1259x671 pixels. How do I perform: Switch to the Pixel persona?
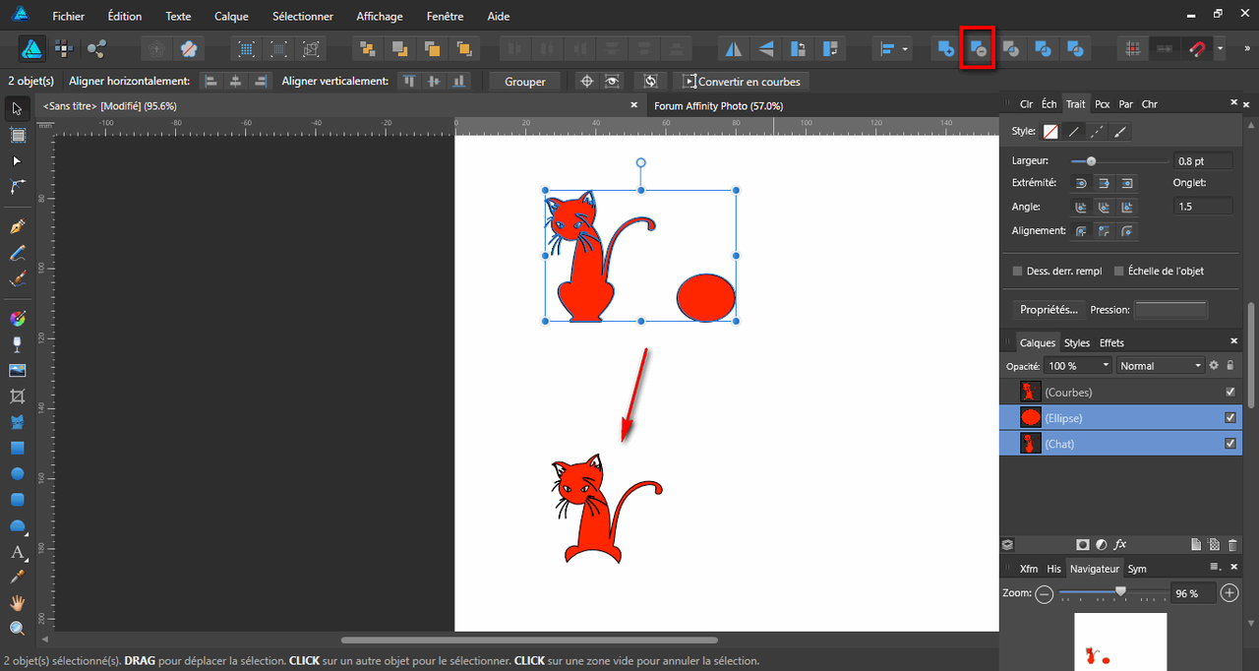[x=64, y=48]
